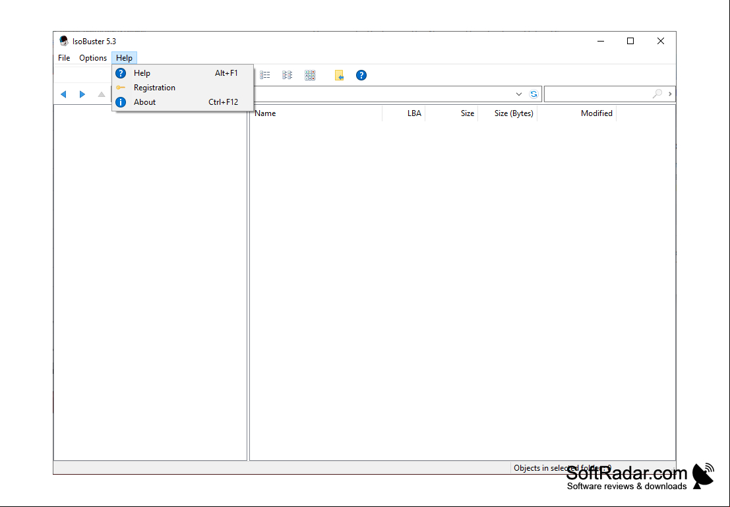This screenshot has height=507, width=730.
Task: Minimize the IsoBuster window
Action: [x=601, y=41]
